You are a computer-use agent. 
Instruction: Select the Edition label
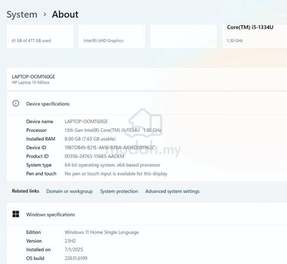34,232
